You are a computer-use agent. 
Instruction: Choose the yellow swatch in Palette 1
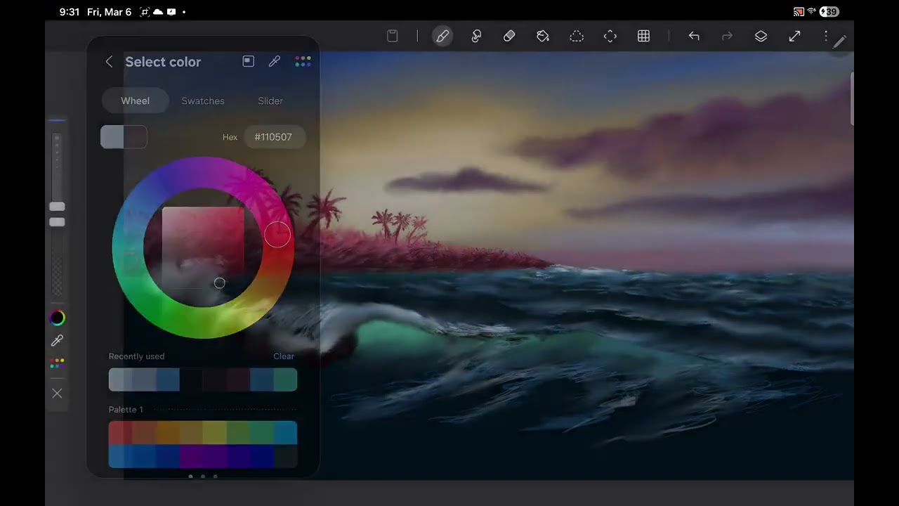click(x=214, y=433)
